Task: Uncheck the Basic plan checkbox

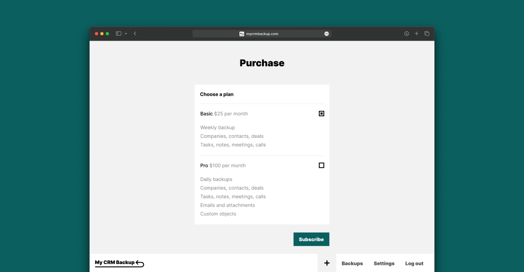Action: click(322, 113)
